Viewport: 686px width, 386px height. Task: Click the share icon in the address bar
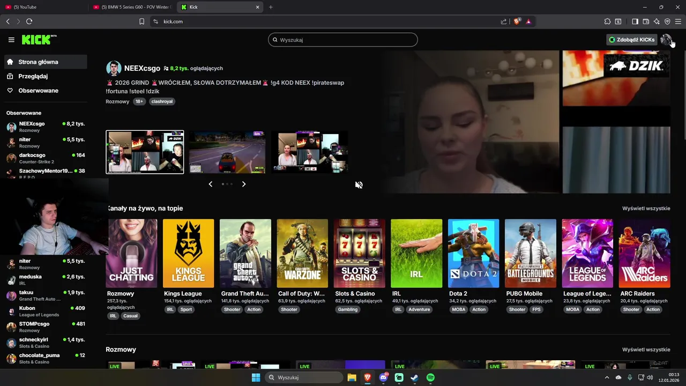tap(504, 21)
